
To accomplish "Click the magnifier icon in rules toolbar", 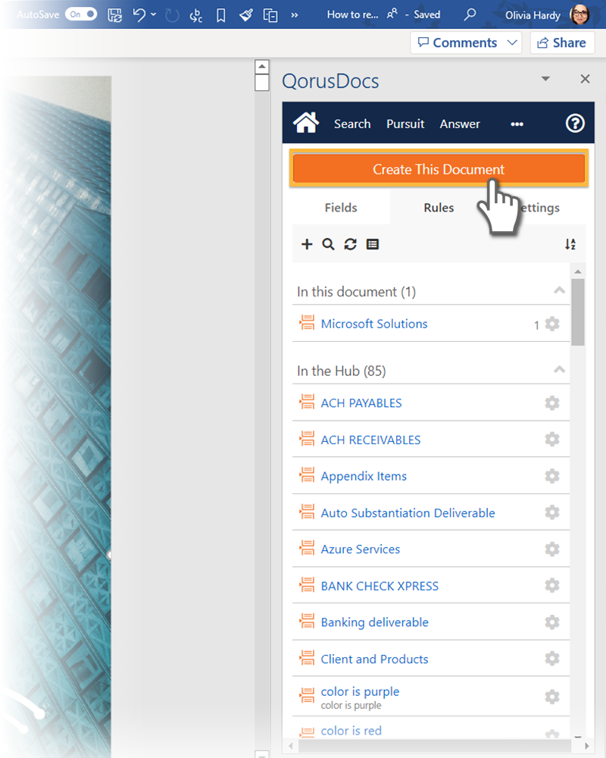I will tap(328, 244).
